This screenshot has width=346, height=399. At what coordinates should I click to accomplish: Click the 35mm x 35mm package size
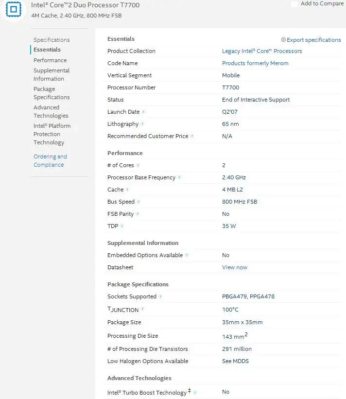pyautogui.click(x=242, y=322)
